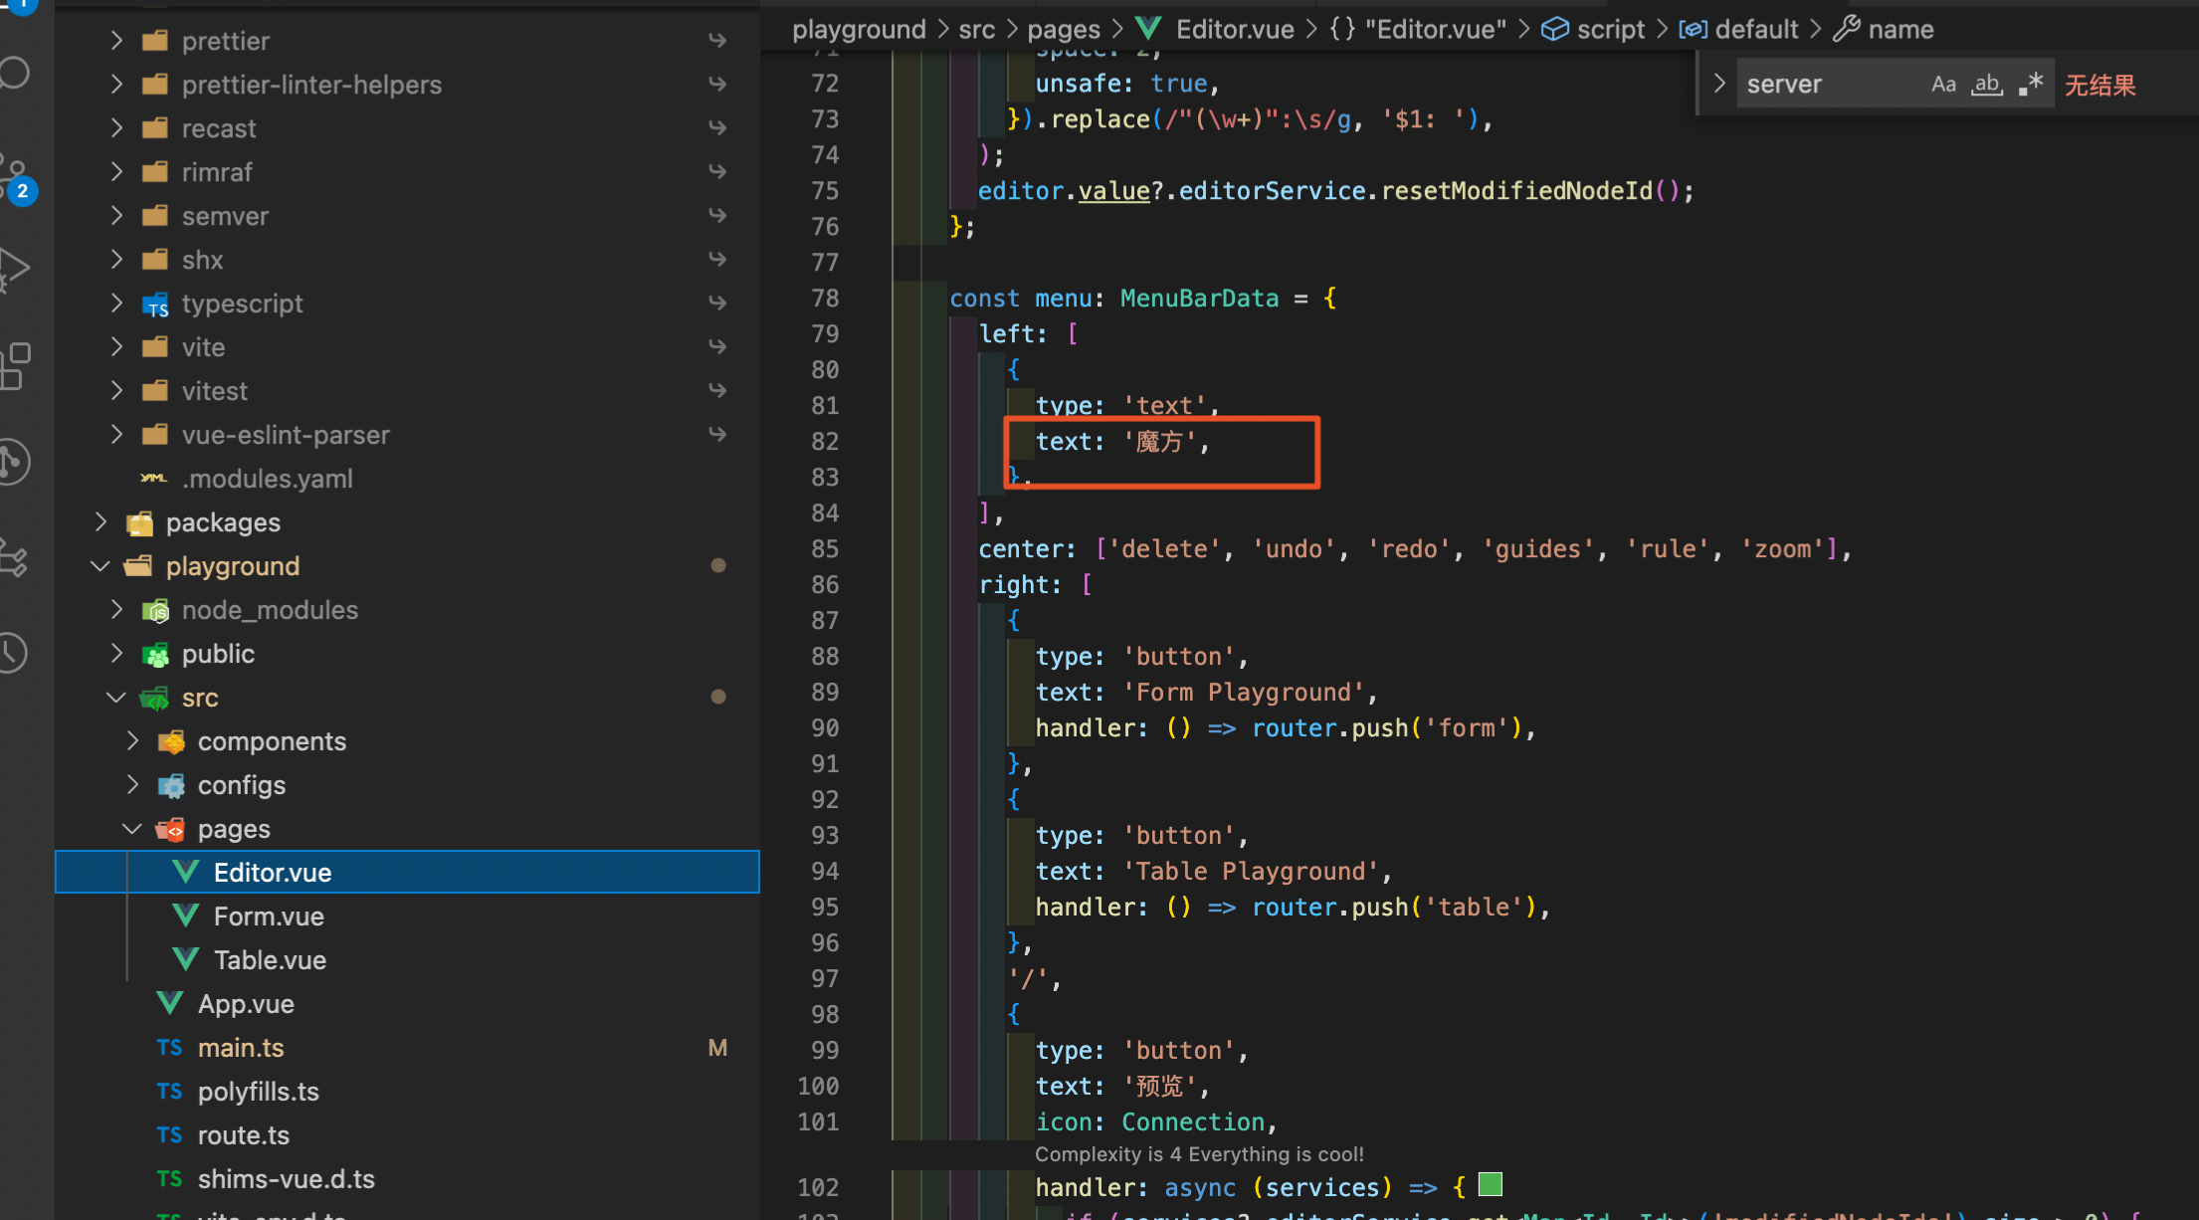Screen dimensions: 2199x1220
Task: Click the public folder icon
Action: (x=155, y=654)
